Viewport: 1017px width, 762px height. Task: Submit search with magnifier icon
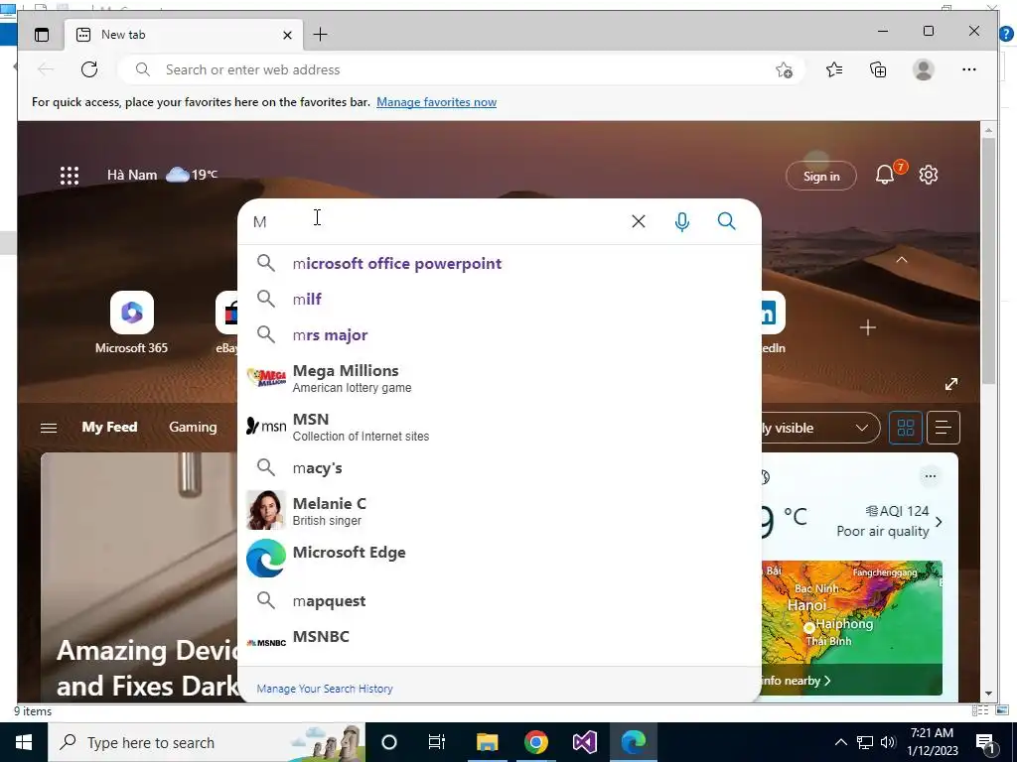pyautogui.click(x=726, y=221)
